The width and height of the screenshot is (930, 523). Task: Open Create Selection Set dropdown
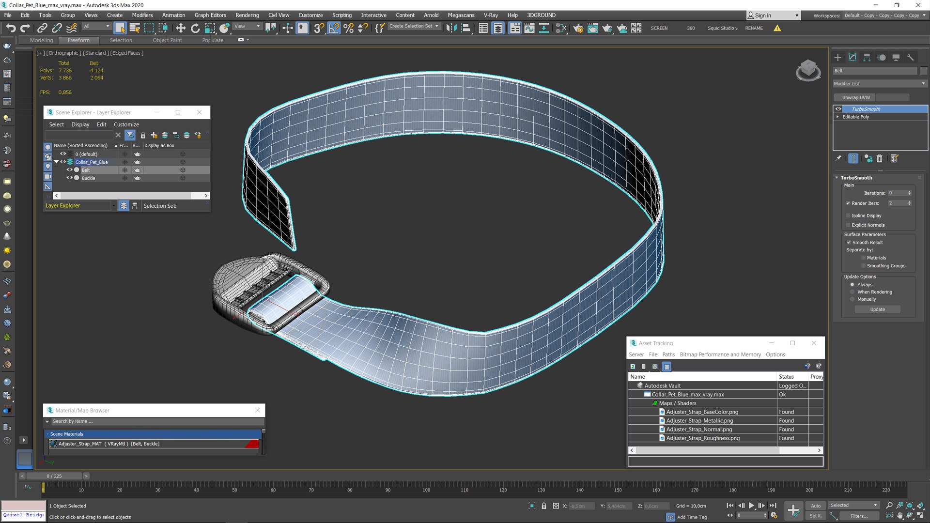[415, 26]
